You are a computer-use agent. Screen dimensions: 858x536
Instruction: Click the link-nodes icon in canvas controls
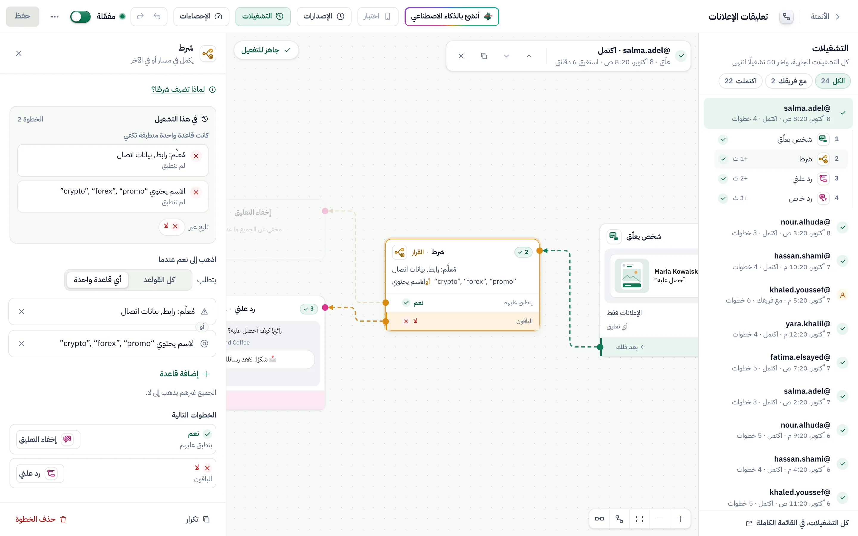599,519
